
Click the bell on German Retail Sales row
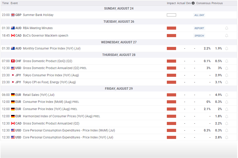point(227,95)
